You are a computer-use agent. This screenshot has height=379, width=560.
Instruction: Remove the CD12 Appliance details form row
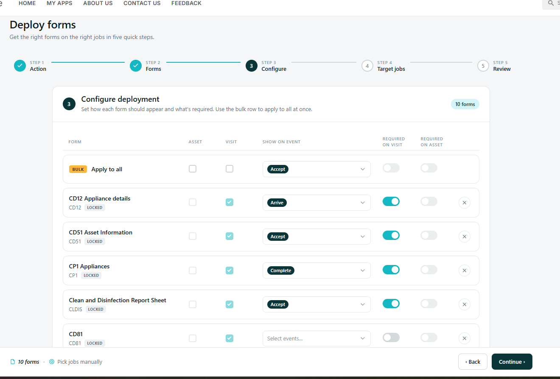[464, 203]
